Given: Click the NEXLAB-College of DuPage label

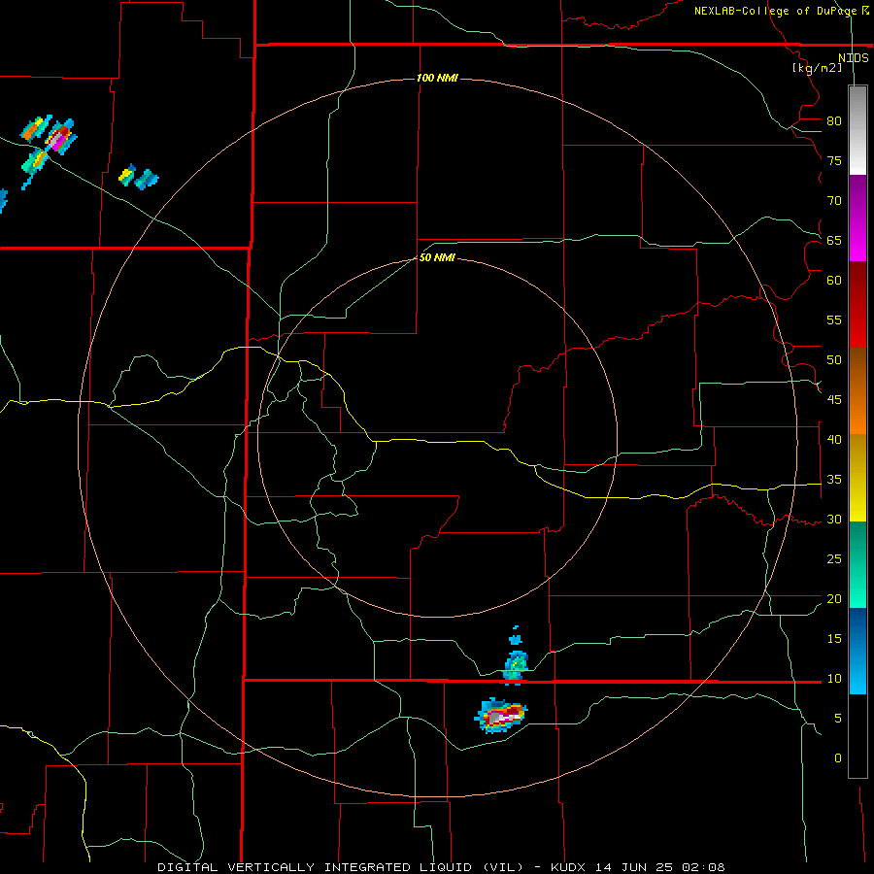Looking at the screenshot, I should pyautogui.click(x=782, y=11).
